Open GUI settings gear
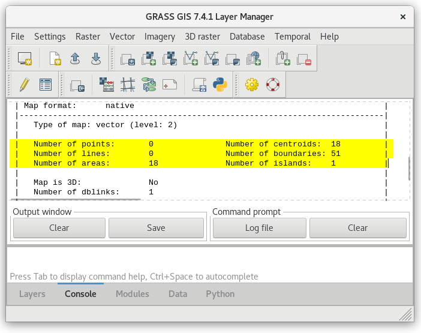 pyautogui.click(x=252, y=85)
